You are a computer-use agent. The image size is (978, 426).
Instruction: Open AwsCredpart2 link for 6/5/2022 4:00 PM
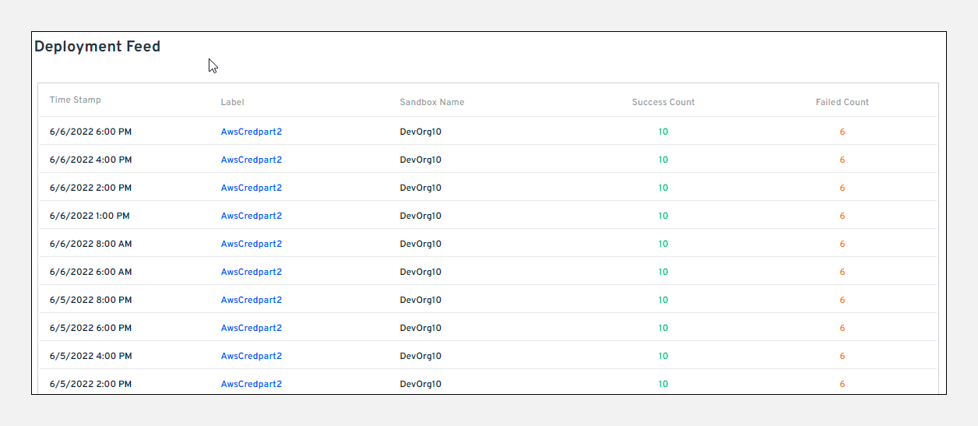pyautogui.click(x=252, y=356)
